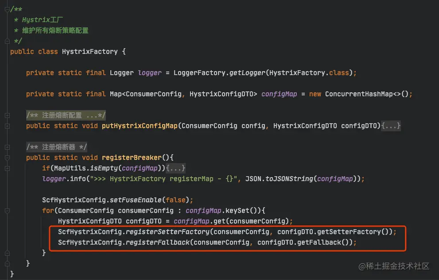Click the registerSetterFactory method call
The width and height of the screenshot is (439, 280).
click(x=168, y=232)
